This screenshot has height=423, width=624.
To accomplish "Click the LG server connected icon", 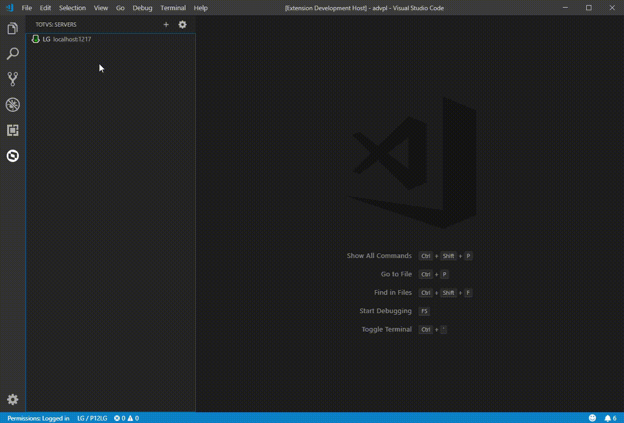I will coord(35,39).
